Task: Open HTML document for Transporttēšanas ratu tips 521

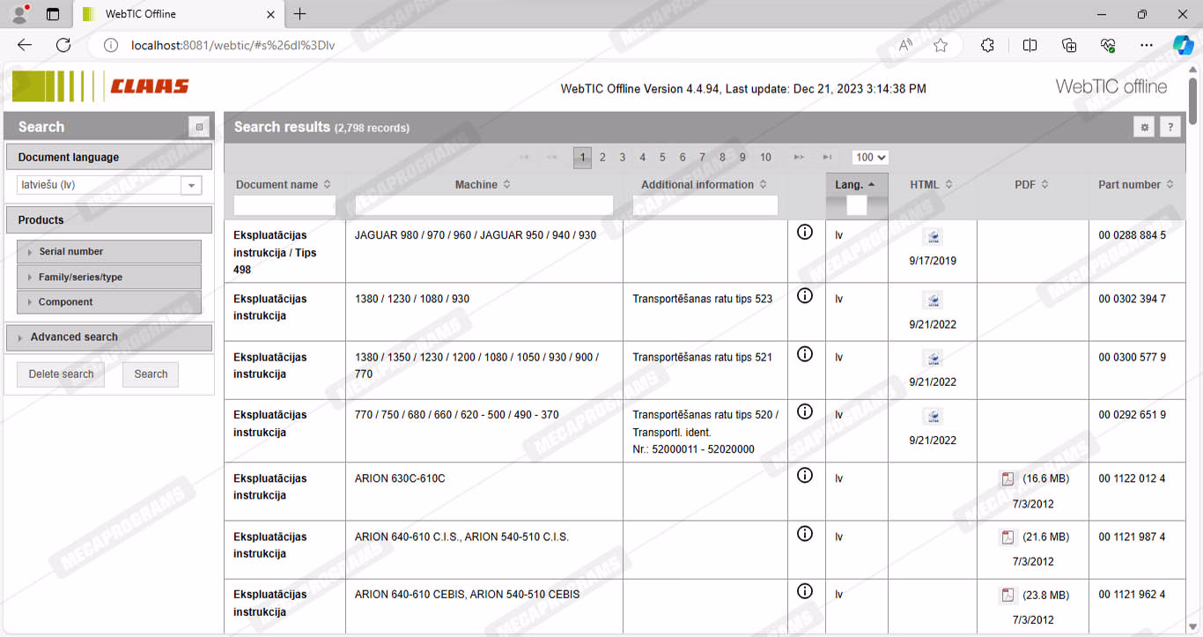Action: click(x=933, y=359)
